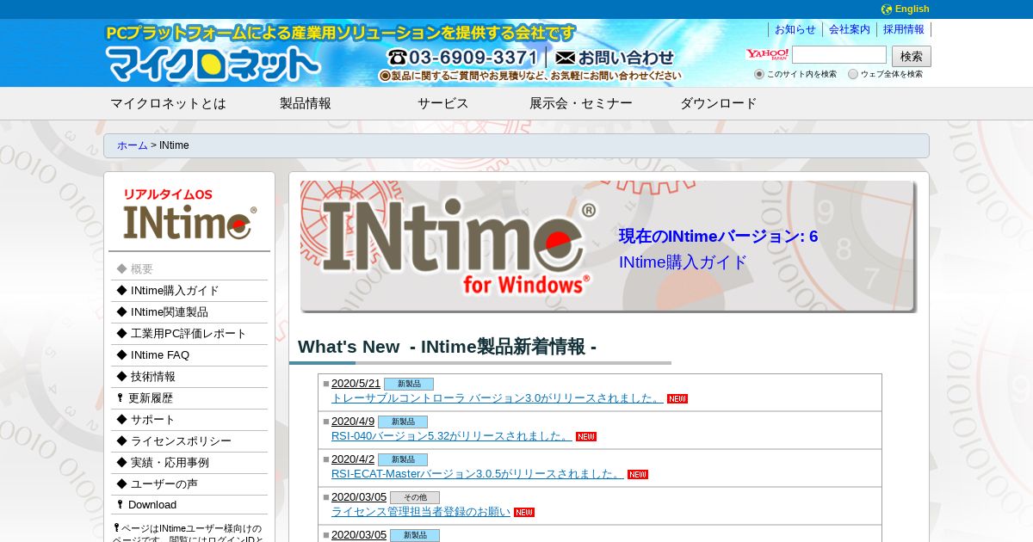Open the 採用情報 link

(x=904, y=29)
